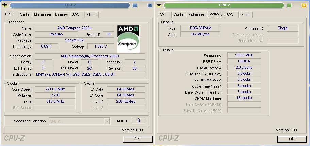Click the Multiplier value x 7.0
Image resolution: width=310 pixels, height=146 pixels.
pyautogui.click(x=55, y=95)
